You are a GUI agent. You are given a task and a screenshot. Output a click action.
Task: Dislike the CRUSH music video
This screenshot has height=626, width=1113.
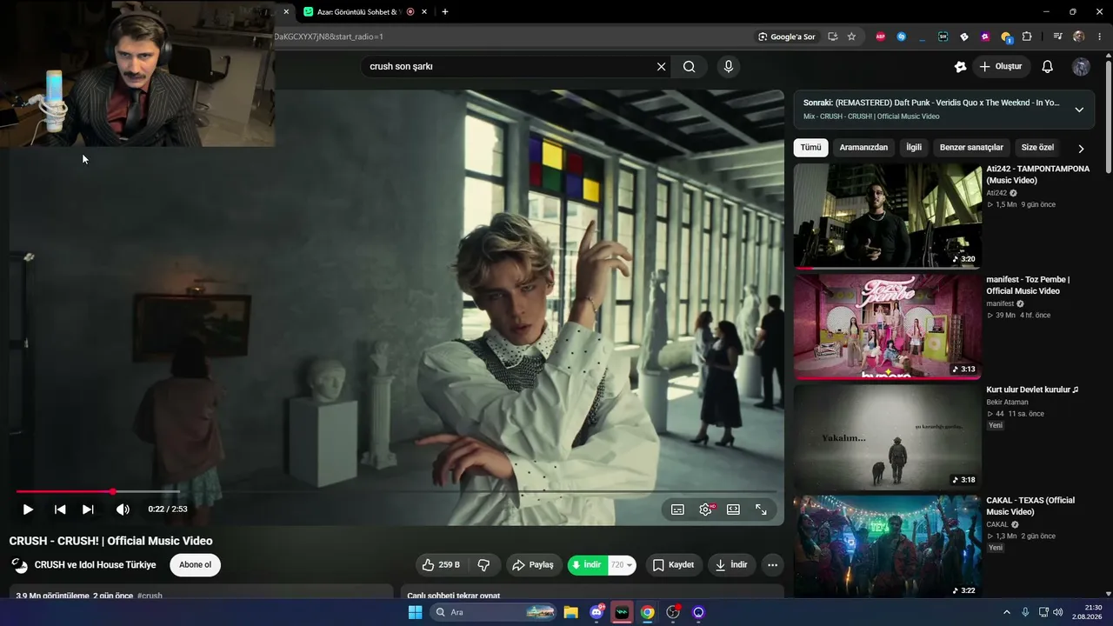coord(483,565)
